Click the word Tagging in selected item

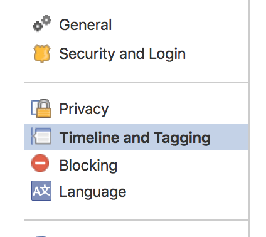pos(182,138)
